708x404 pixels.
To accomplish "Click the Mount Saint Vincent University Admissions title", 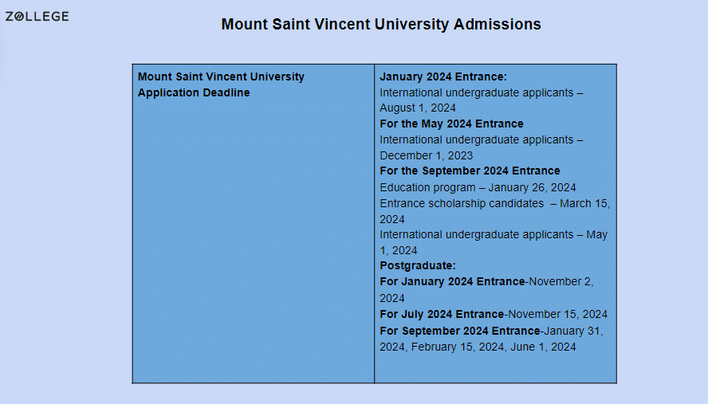I will (x=381, y=24).
